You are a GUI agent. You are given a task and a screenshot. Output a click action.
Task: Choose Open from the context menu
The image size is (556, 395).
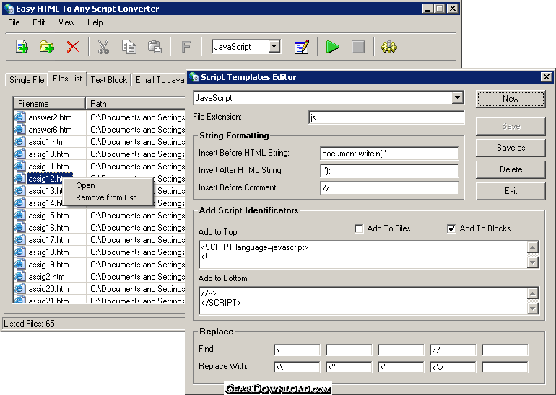click(85, 185)
